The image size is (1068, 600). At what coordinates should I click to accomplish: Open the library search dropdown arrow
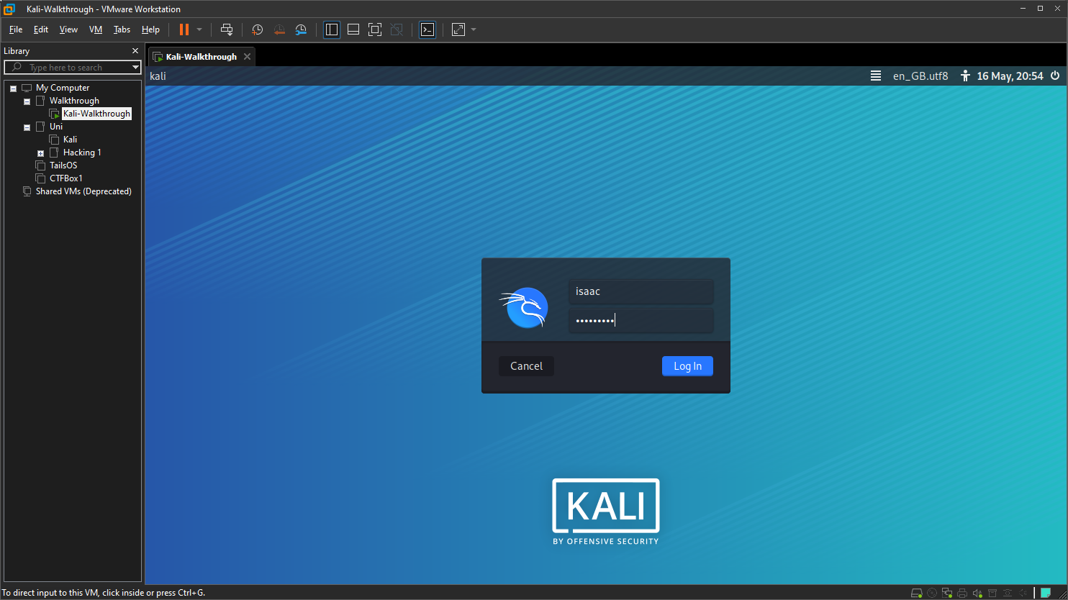coord(135,68)
